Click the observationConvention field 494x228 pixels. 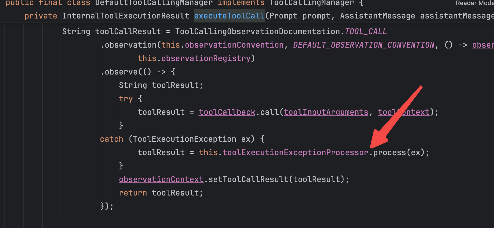[x=234, y=45]
